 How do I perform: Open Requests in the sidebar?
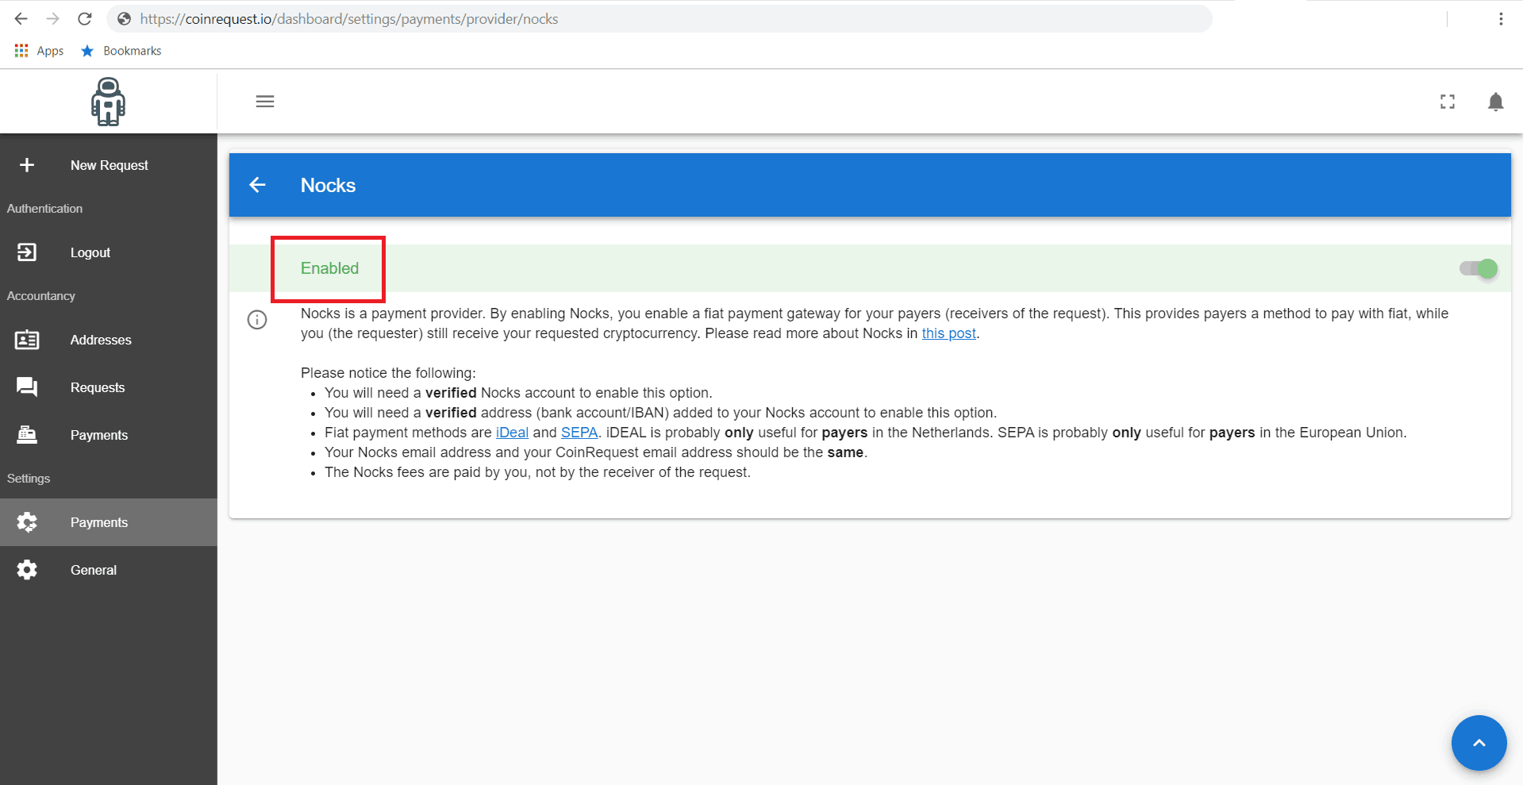click(x=98, y=387)
